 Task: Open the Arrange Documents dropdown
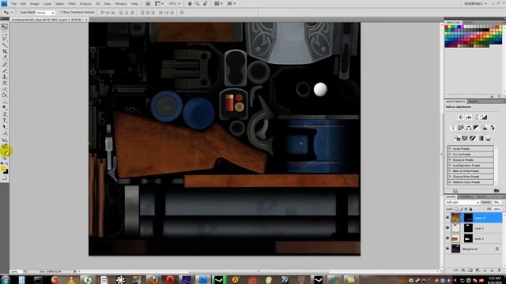click(218, 3)
